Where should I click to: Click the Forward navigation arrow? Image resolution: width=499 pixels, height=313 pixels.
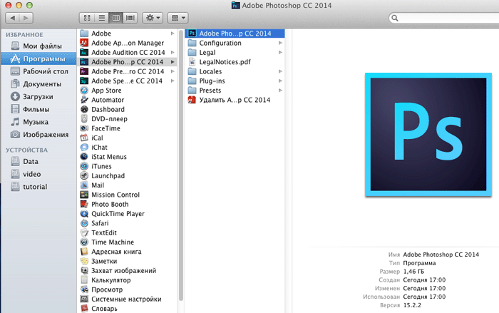click(26, 18)
